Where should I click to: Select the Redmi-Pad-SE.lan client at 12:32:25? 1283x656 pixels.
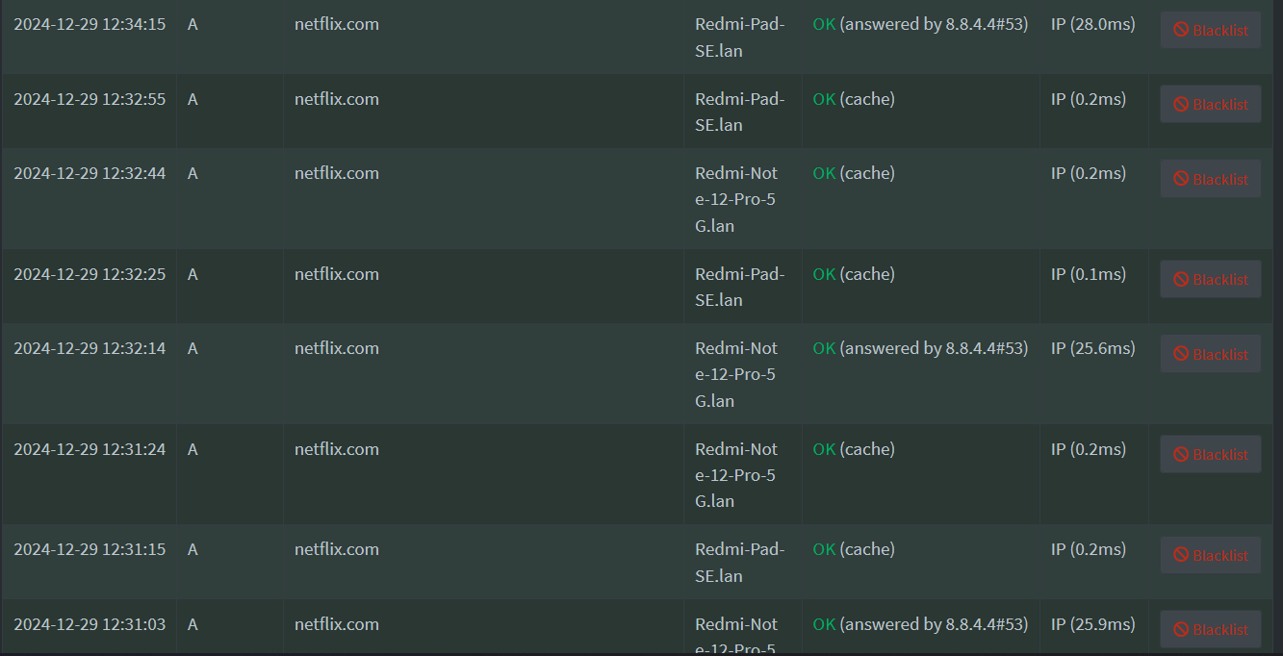coord(740,287)
